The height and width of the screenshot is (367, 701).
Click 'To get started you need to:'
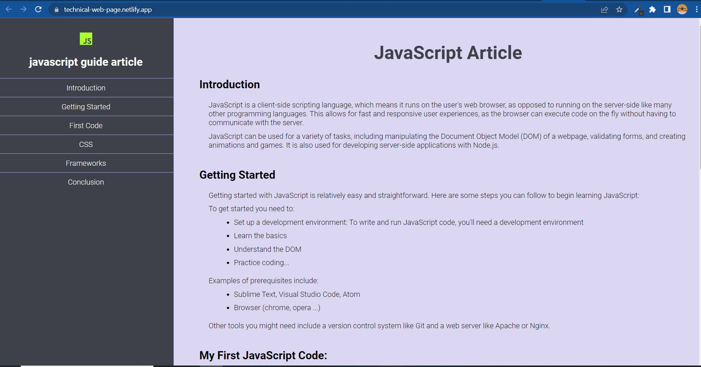tap(251, 209)
